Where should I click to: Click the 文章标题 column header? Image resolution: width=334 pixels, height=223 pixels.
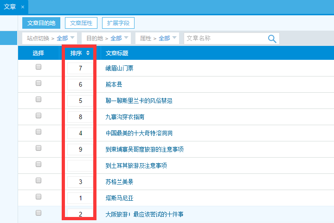click(117, 53)
